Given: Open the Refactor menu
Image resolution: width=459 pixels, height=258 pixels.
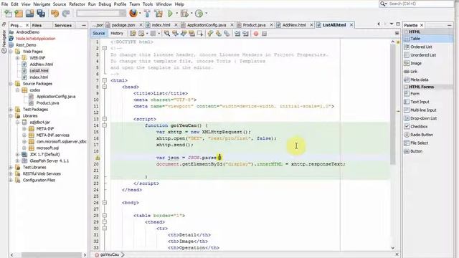Looking at the screenshot, I should click(77, 4).
